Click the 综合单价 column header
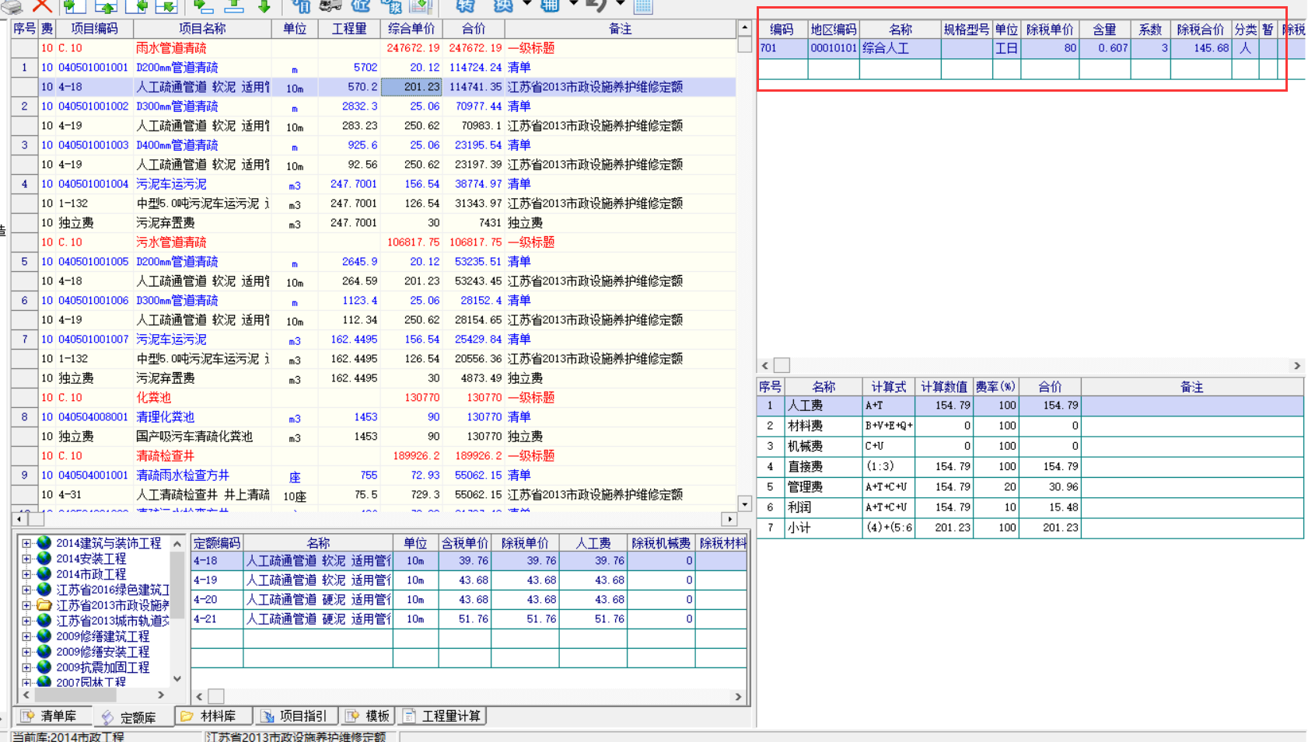This screenshot has height=742, width=1315. (x=411, y=29)
